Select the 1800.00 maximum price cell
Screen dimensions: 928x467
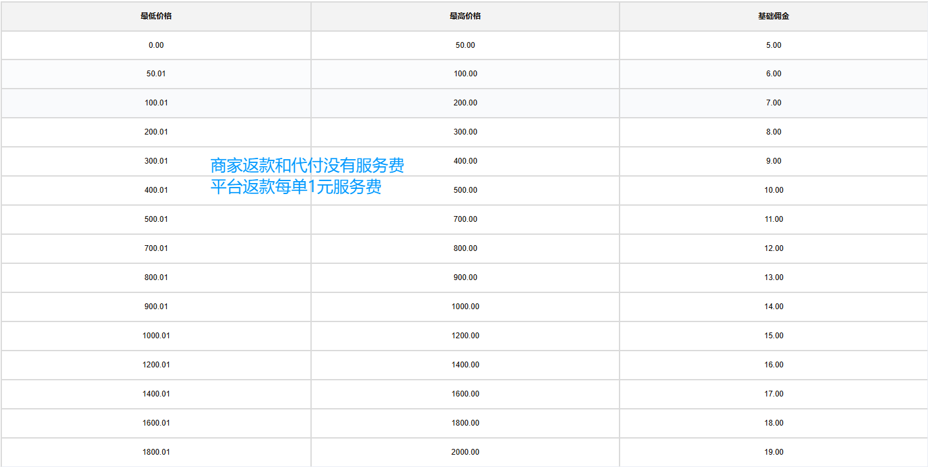(465, 423)
